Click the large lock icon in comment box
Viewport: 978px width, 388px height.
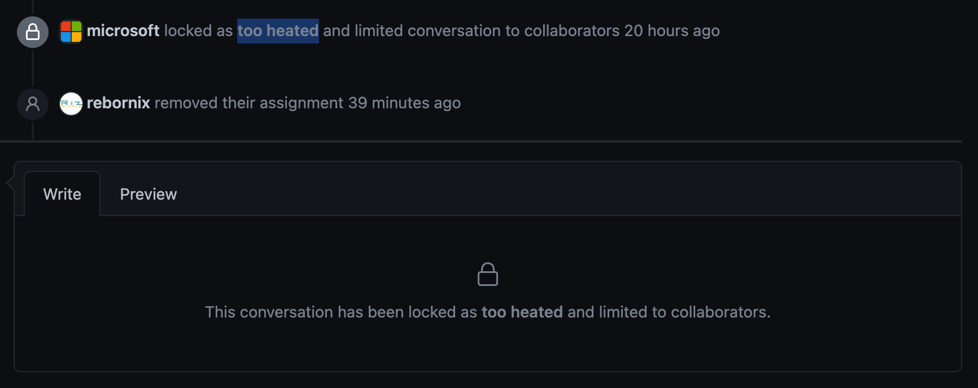pyautogui.click(x=488, y=275)
